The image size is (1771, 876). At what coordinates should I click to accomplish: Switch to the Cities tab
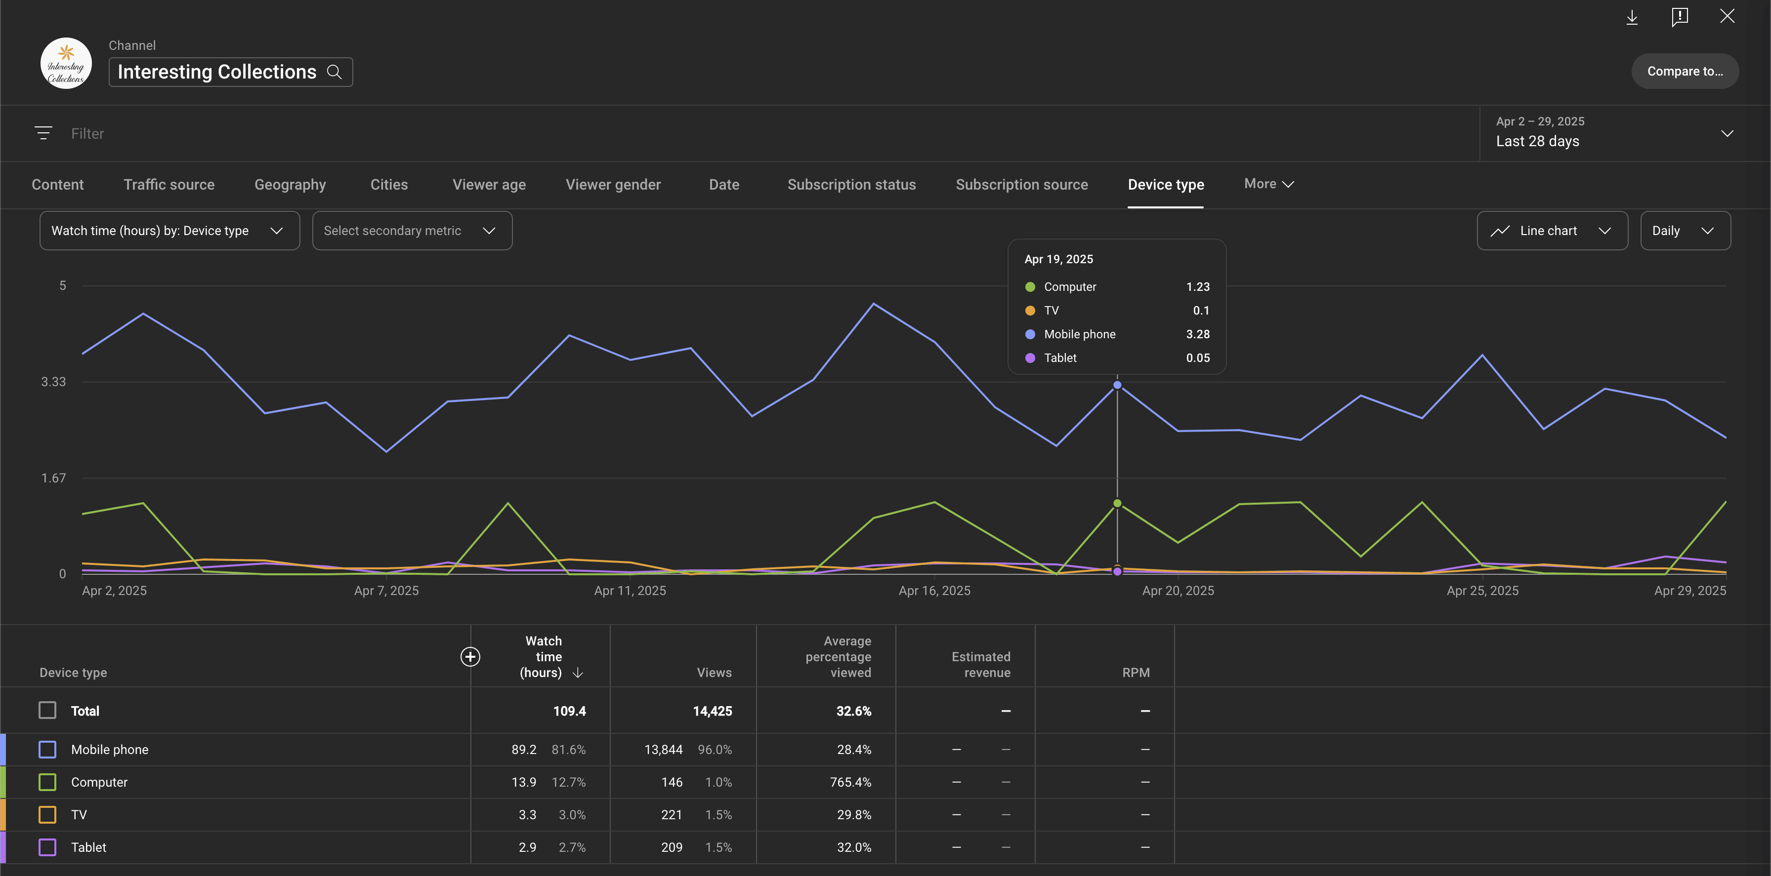[x=389, y=185]
